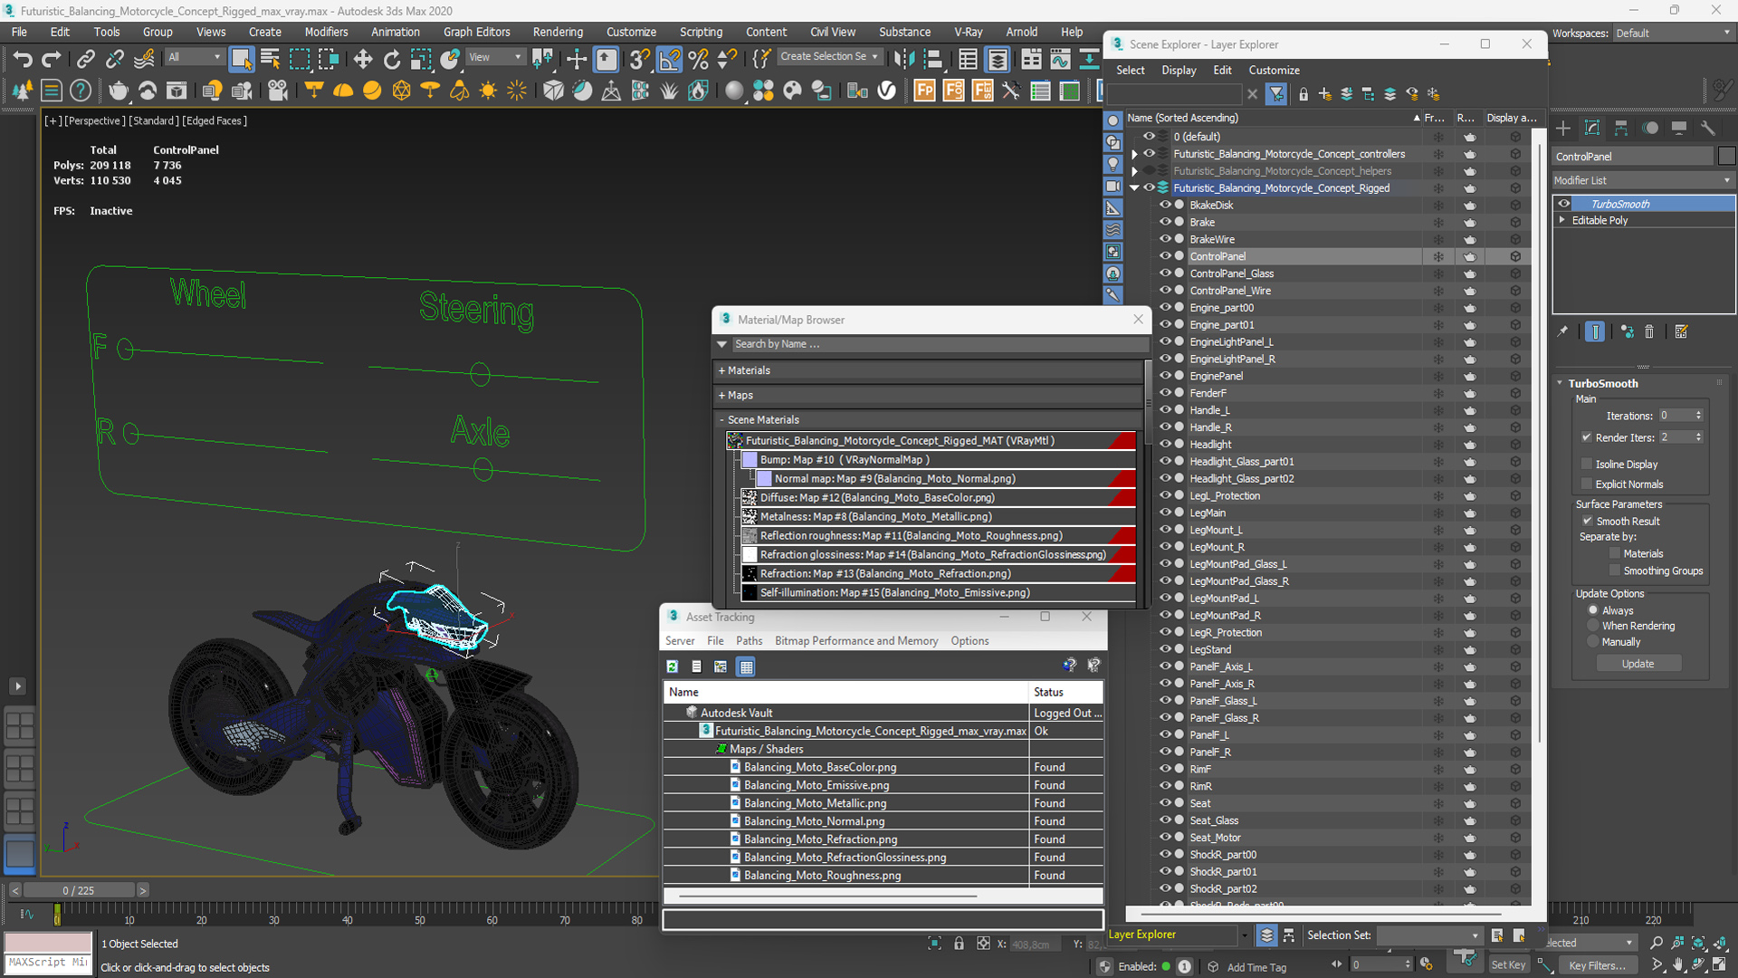Toggle TurboSmooth modifier eye icon in stack
This screenshot has width=1738, height=978.
point(1564,204)
